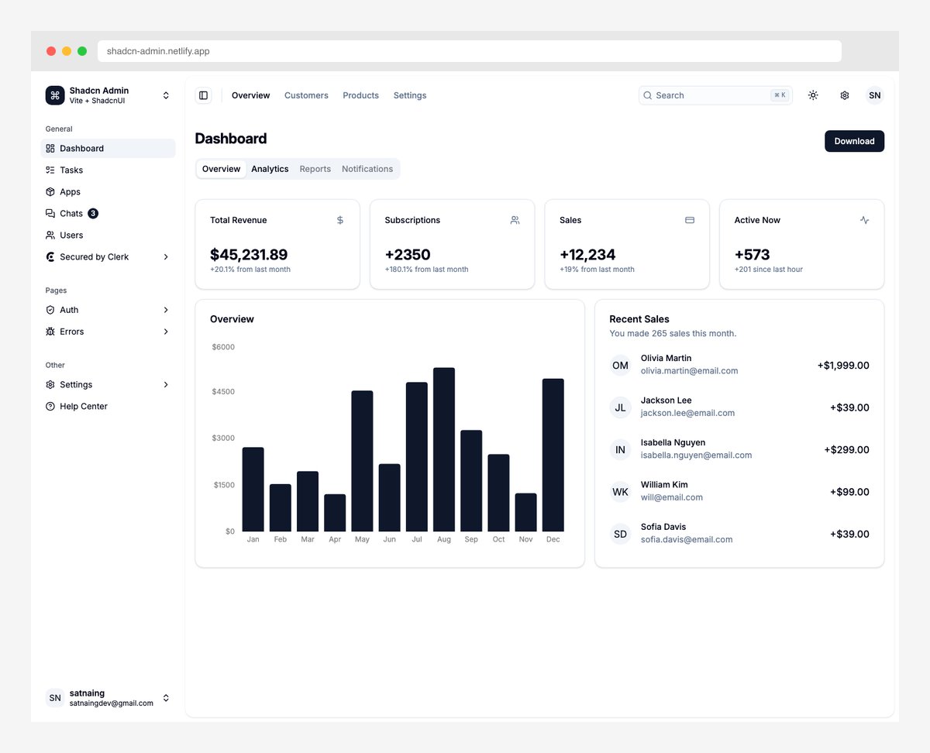Open Chats showing 3 unread messages
This screenshot has height=753, width=930.
pos(71,213)
